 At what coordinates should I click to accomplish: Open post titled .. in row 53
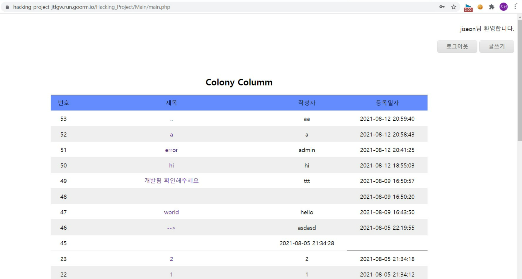click(171, 119)
